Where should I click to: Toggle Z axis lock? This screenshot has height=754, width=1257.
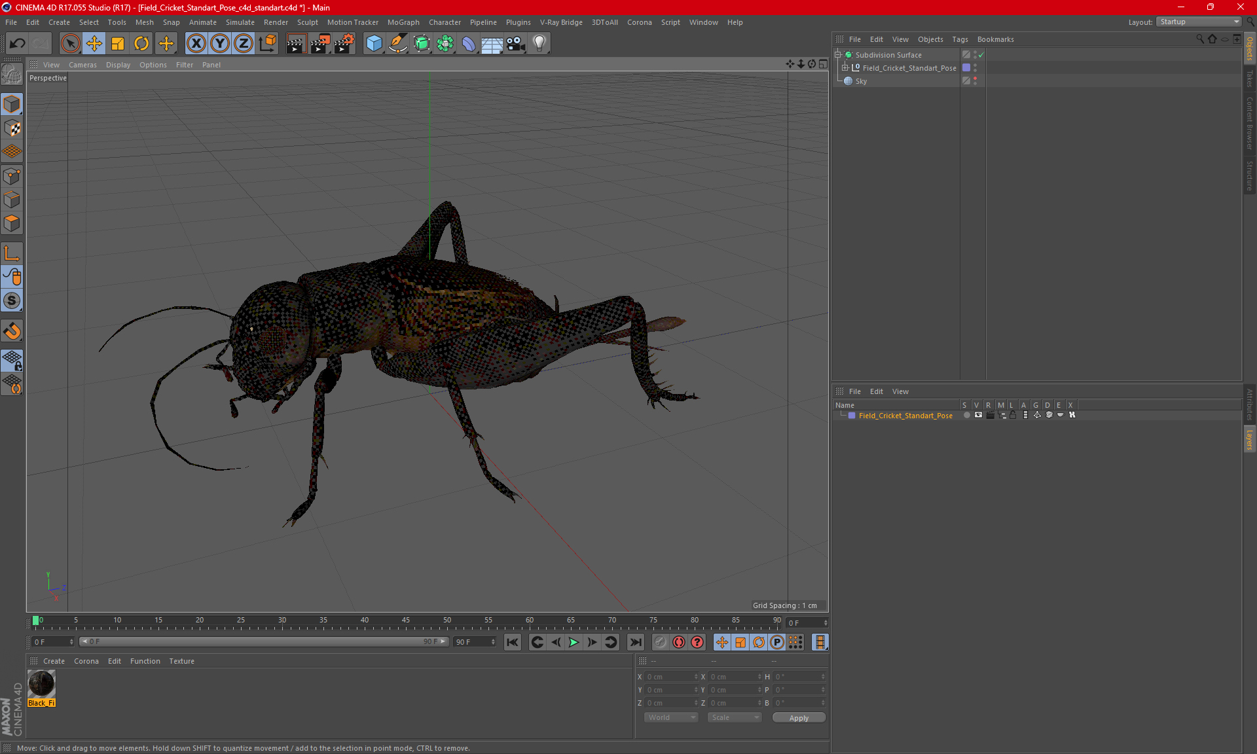point(244,43)
